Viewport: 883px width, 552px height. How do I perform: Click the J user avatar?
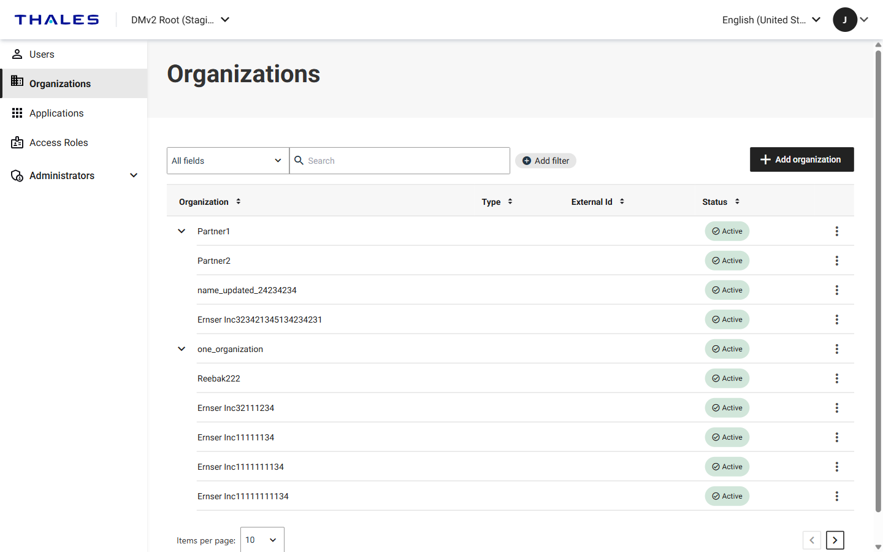(x=845, y=20)
